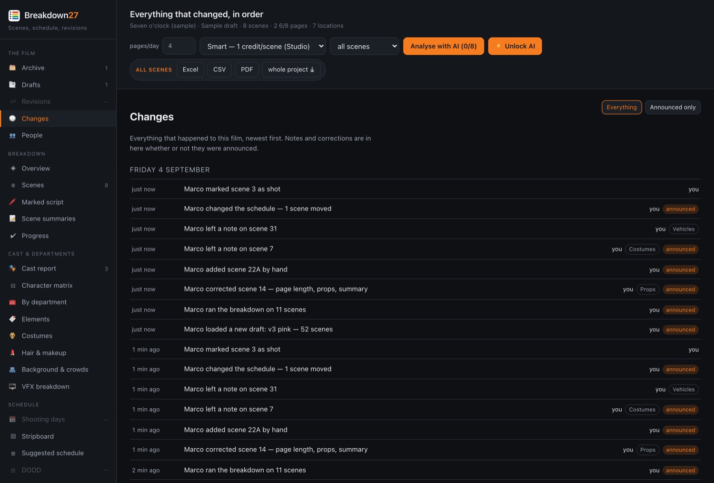Viewport: 714px width, 483px height.
Task: Open Cast report via its masks icon
Action: tap(13, 269)
